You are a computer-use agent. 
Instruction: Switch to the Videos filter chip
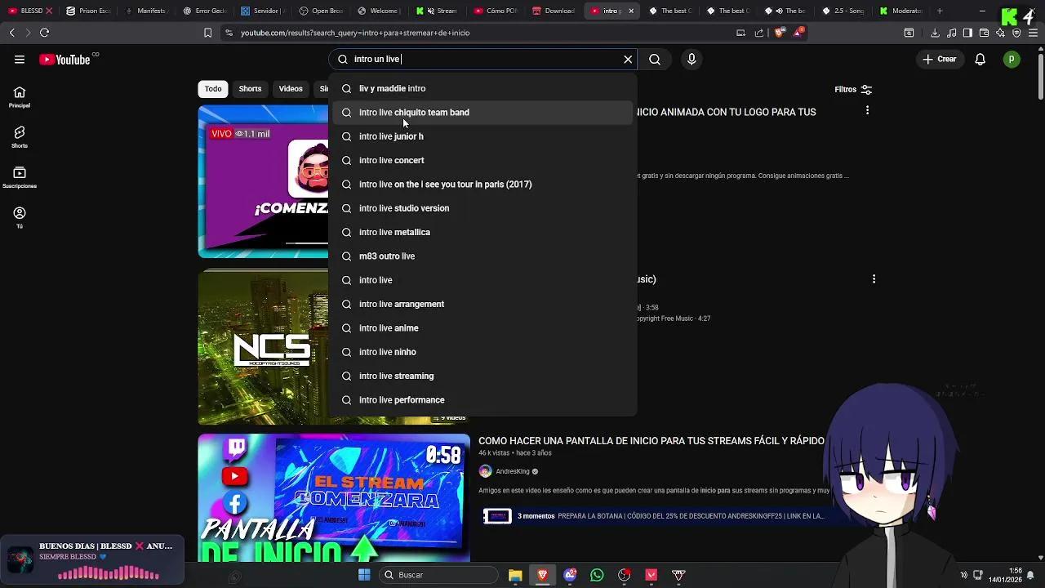(x=290, y=89)
